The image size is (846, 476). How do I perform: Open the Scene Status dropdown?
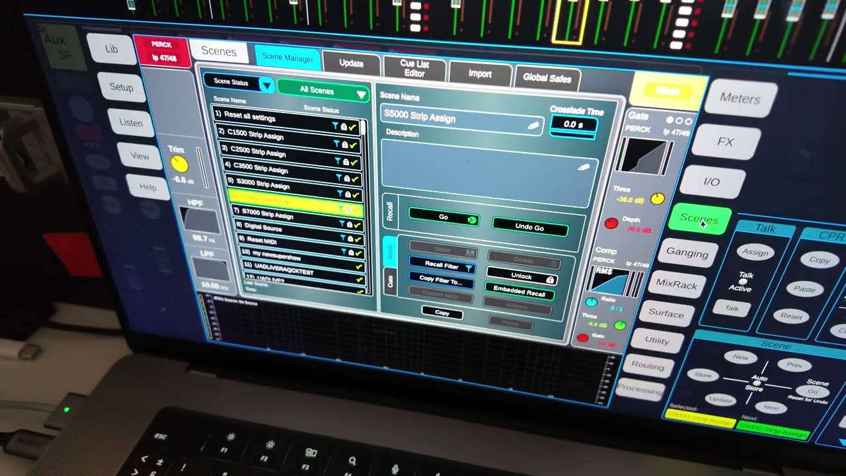[239, 83]
